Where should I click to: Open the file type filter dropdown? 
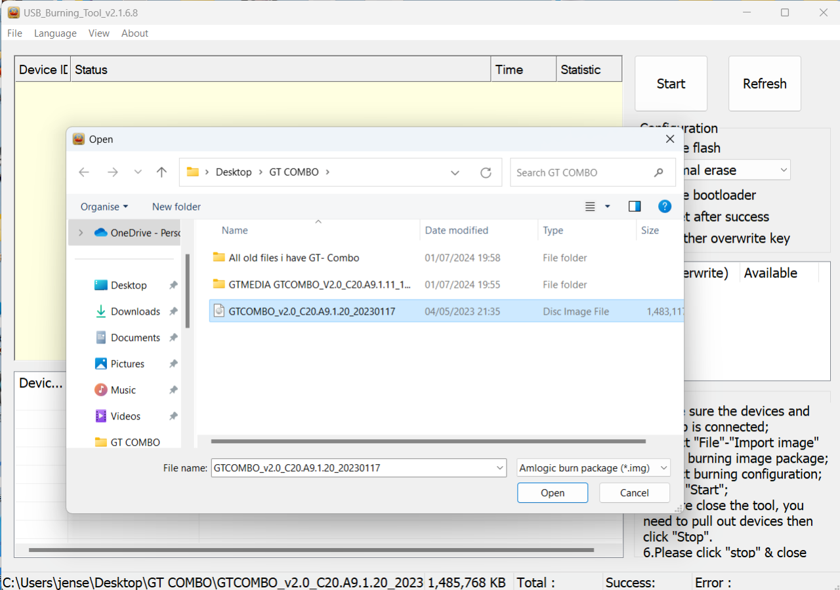(x=594, y=468)
